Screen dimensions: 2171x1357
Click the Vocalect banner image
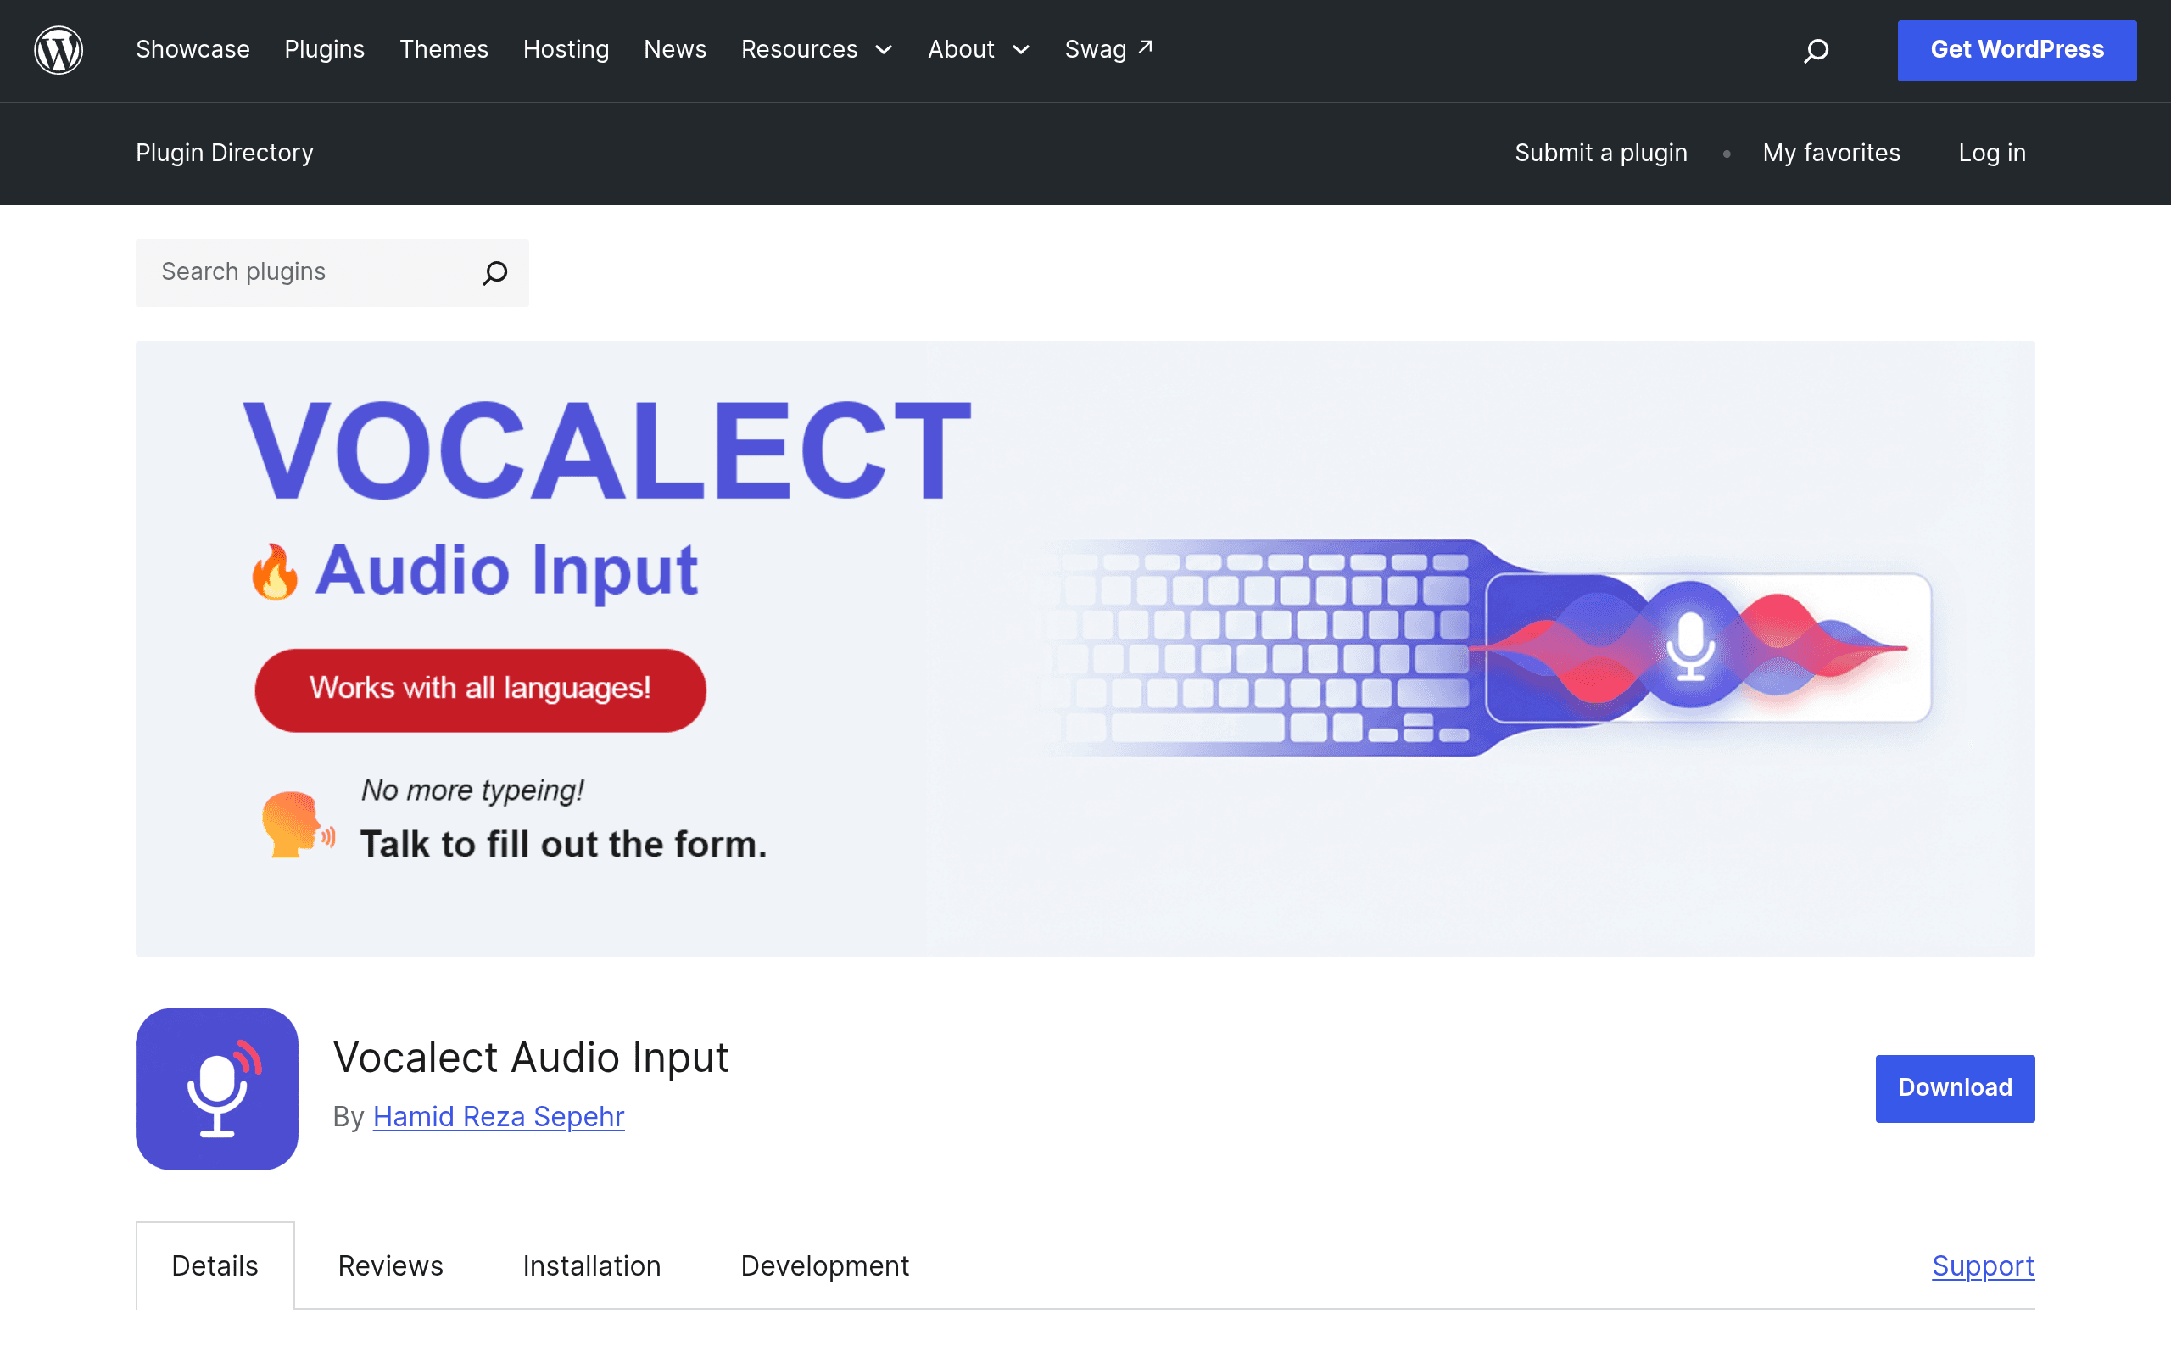tap(1085, 648)
